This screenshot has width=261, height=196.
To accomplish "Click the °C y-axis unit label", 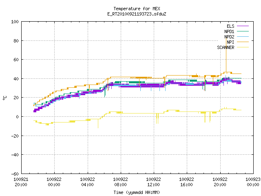I will [x=5, y=98].
